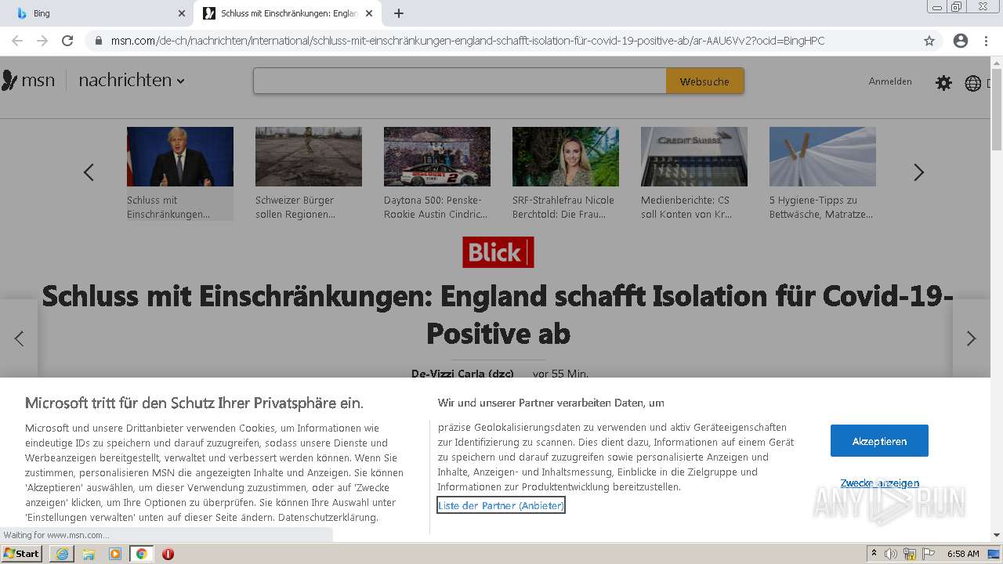This screenshot has height=564, width=1003.
Task: Open Boris Johnson story thumbnail
Action: point(180,157)
